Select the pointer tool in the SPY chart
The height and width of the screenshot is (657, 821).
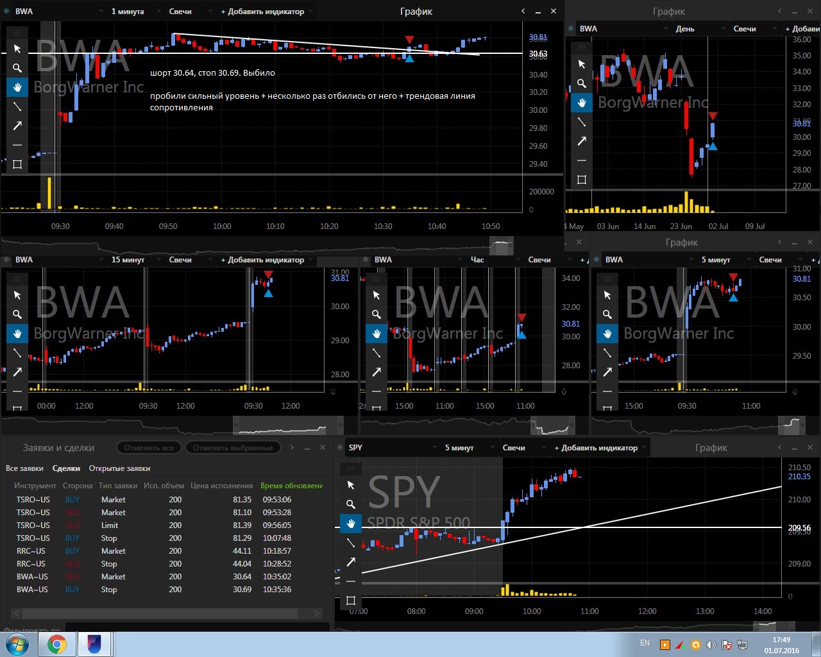coord(351,485)
